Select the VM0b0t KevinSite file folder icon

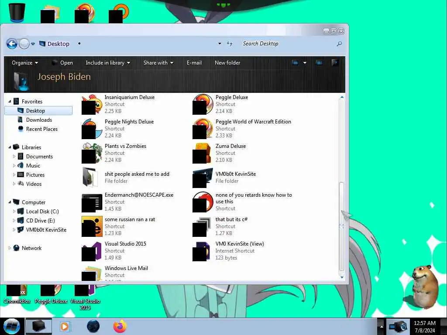tap(203, 178)
